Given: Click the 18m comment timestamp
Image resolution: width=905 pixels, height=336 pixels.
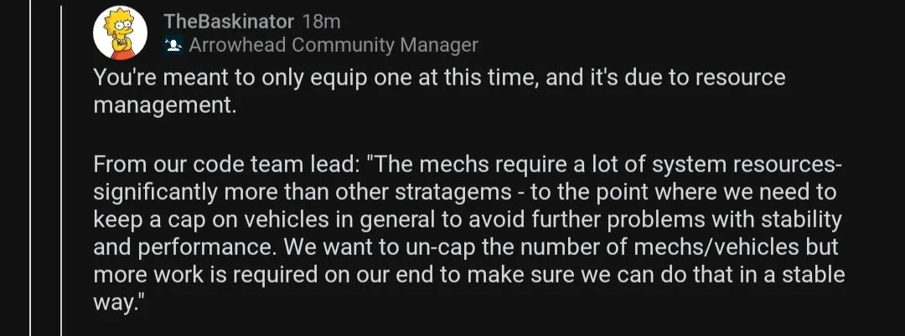Looking at the screenshot, I should click(x=321, y=22).
